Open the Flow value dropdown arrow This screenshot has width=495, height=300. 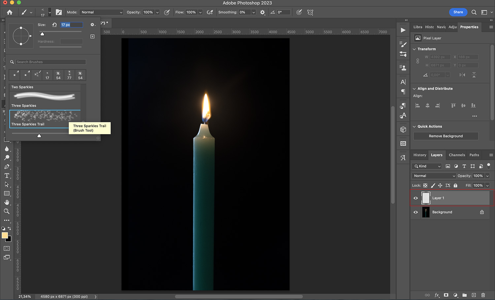pos(200,12)
